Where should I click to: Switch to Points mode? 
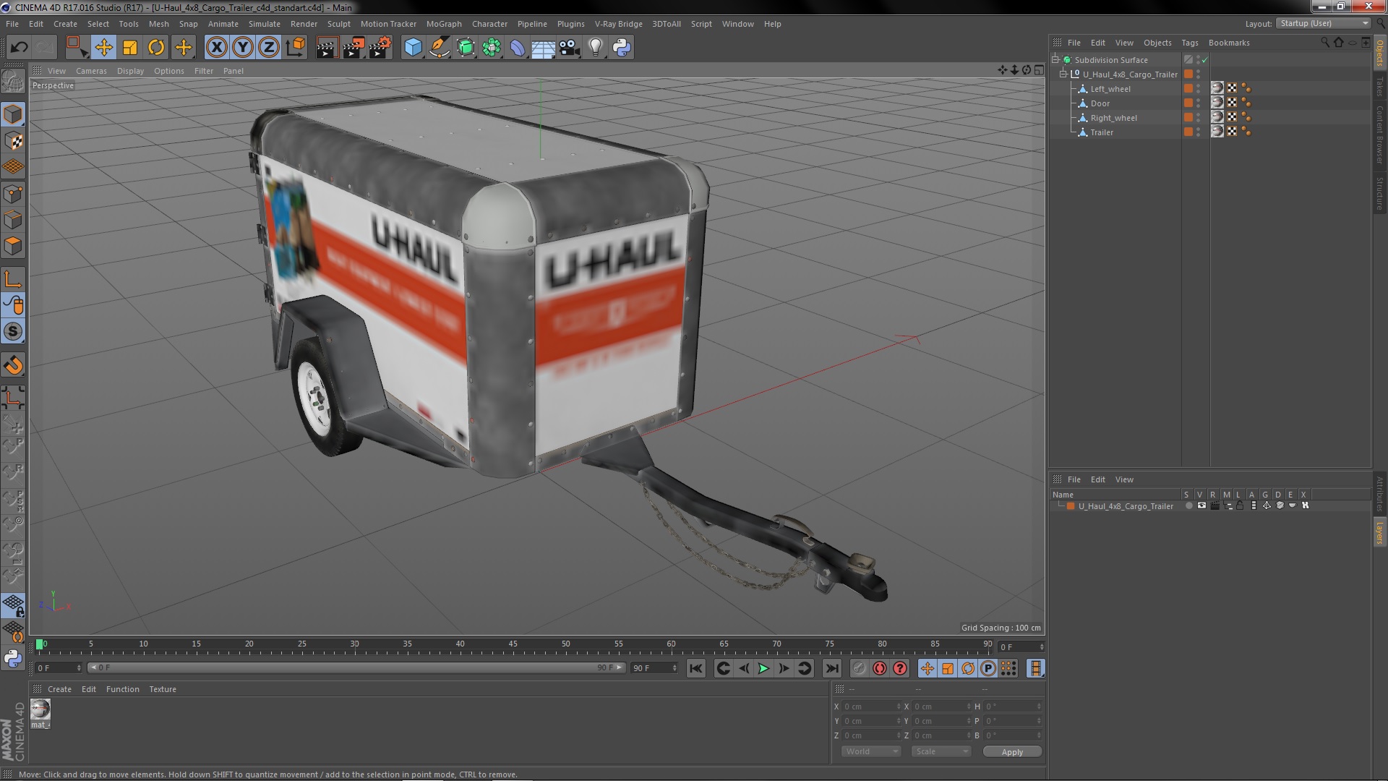click(13, 194)
